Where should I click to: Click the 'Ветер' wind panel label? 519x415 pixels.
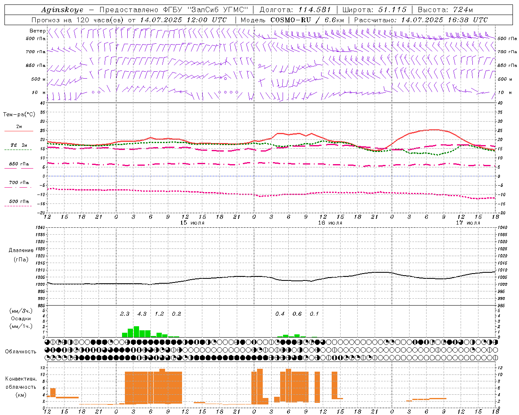tap(38, 31)
